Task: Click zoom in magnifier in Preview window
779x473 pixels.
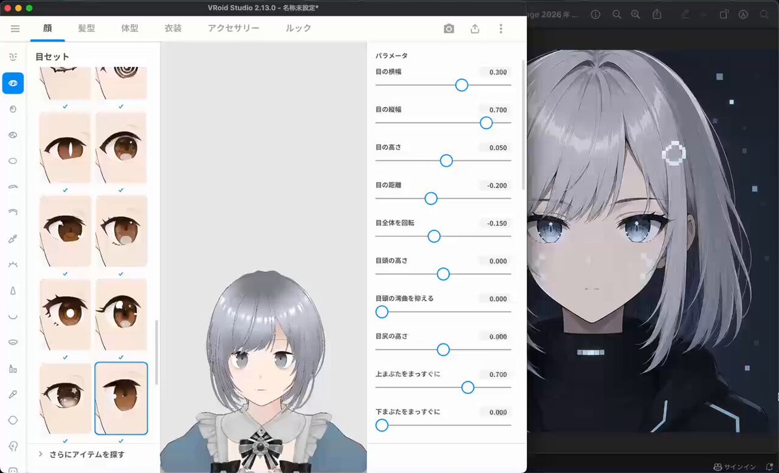Action: 635,14
